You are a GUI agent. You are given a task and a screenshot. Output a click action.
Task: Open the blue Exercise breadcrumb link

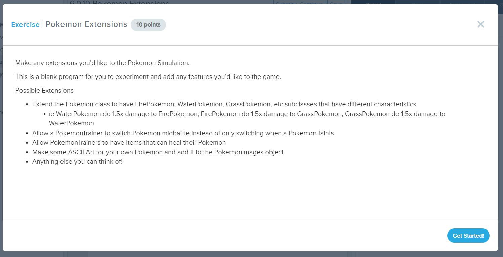[x=25, y=24]
